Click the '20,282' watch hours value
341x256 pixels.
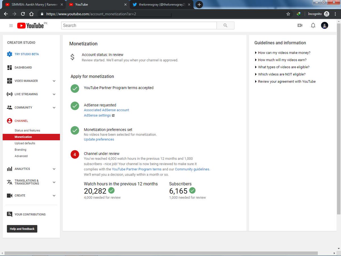click(x=95, y=191)
